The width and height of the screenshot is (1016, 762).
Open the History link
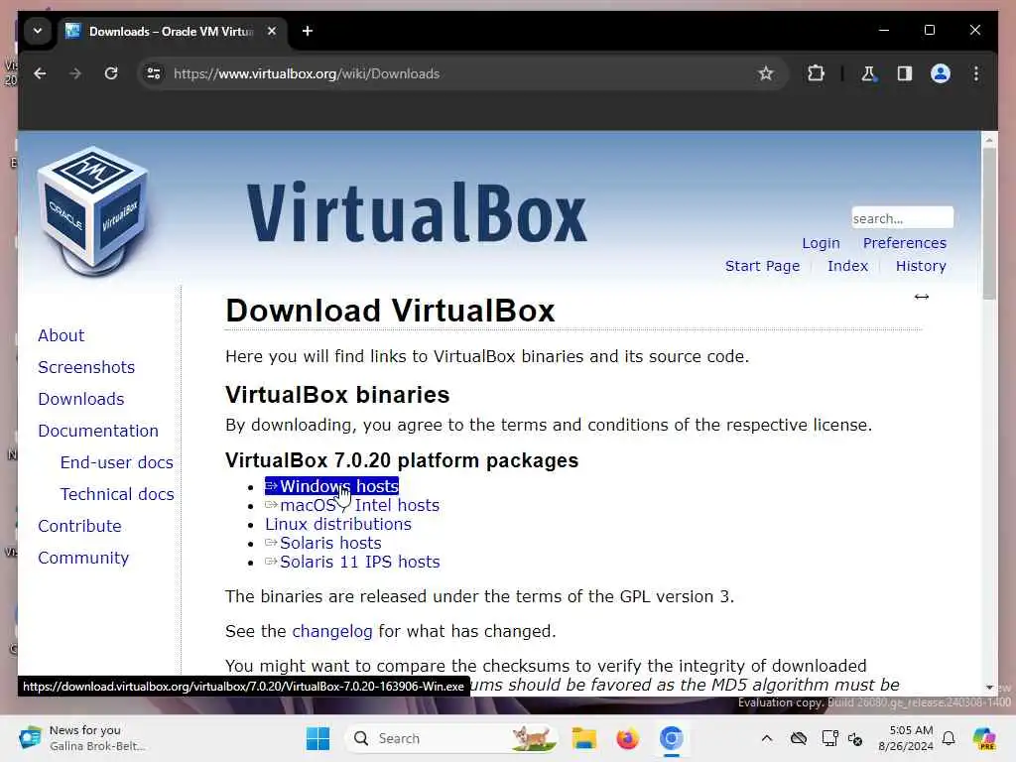pos(921,266)
